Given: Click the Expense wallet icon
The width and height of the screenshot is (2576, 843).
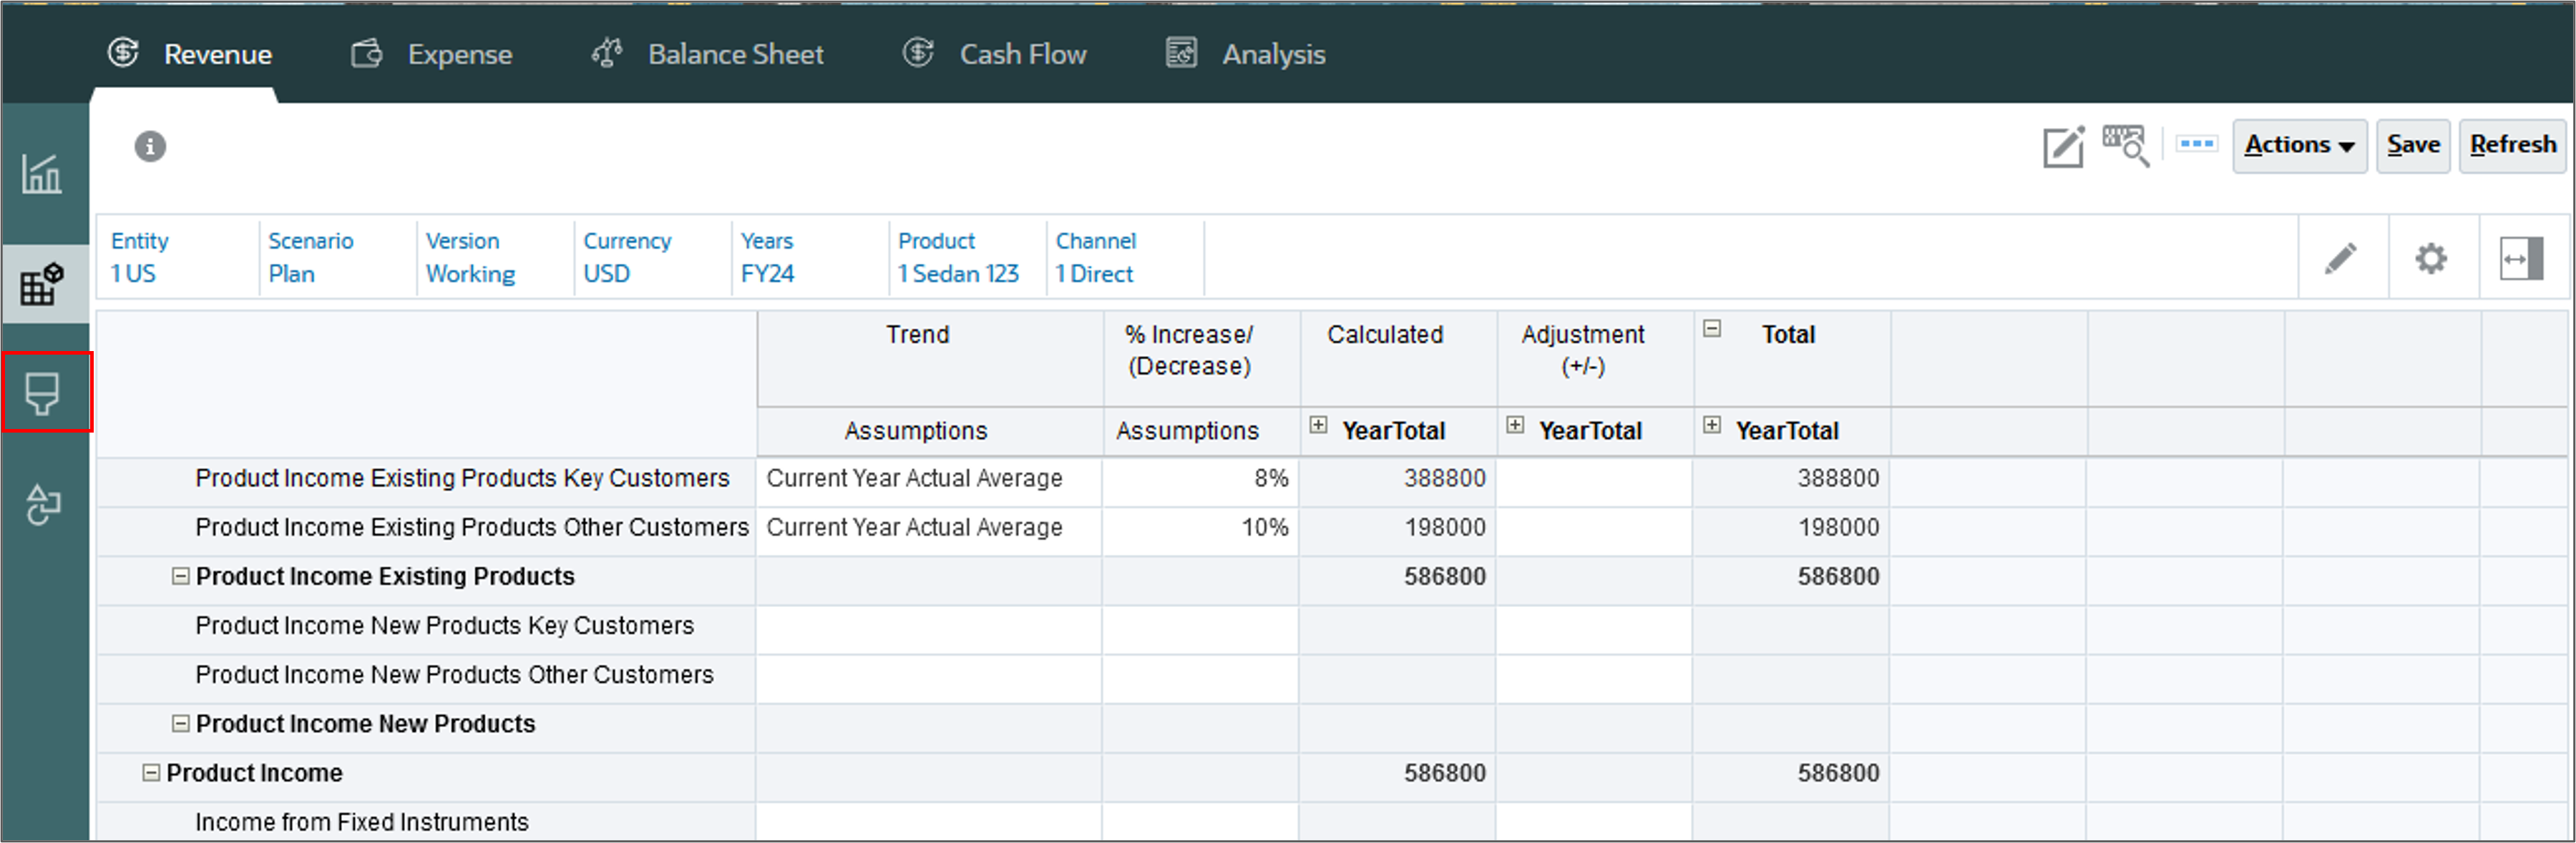Looking at the screenshot, I should pyautogui.click(x=367, y=53).
